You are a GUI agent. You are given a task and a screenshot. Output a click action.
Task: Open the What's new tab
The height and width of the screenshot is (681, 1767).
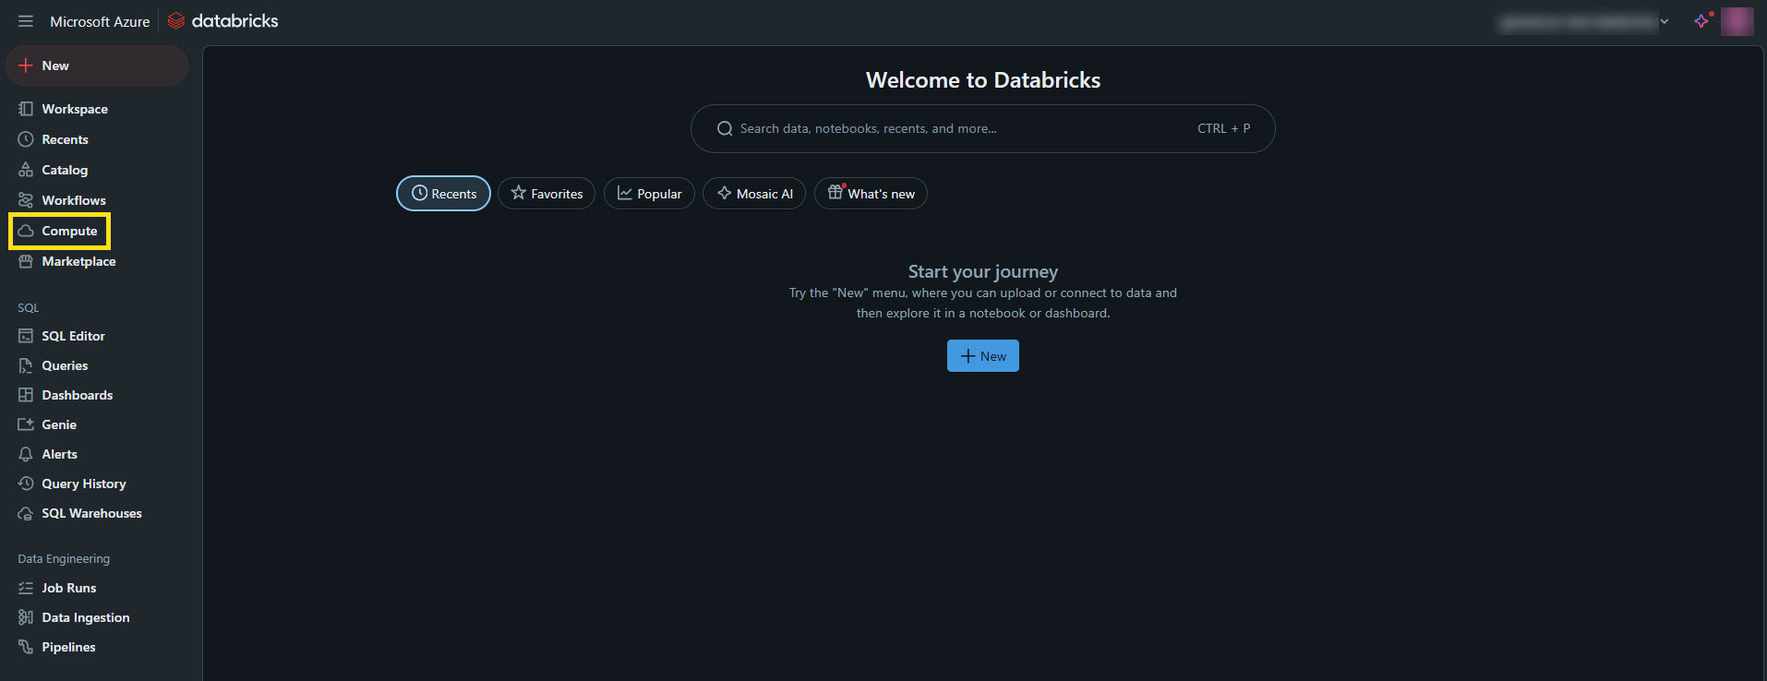[871, 193]
